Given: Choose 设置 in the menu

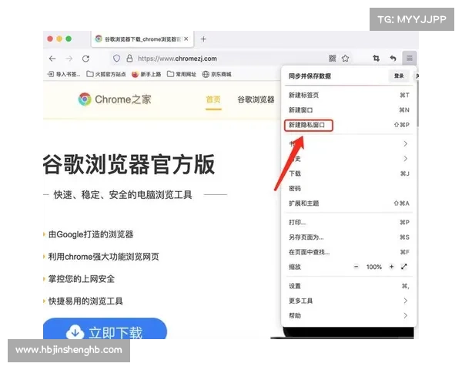Looking at the screenshot, I should tap(295, 286).
